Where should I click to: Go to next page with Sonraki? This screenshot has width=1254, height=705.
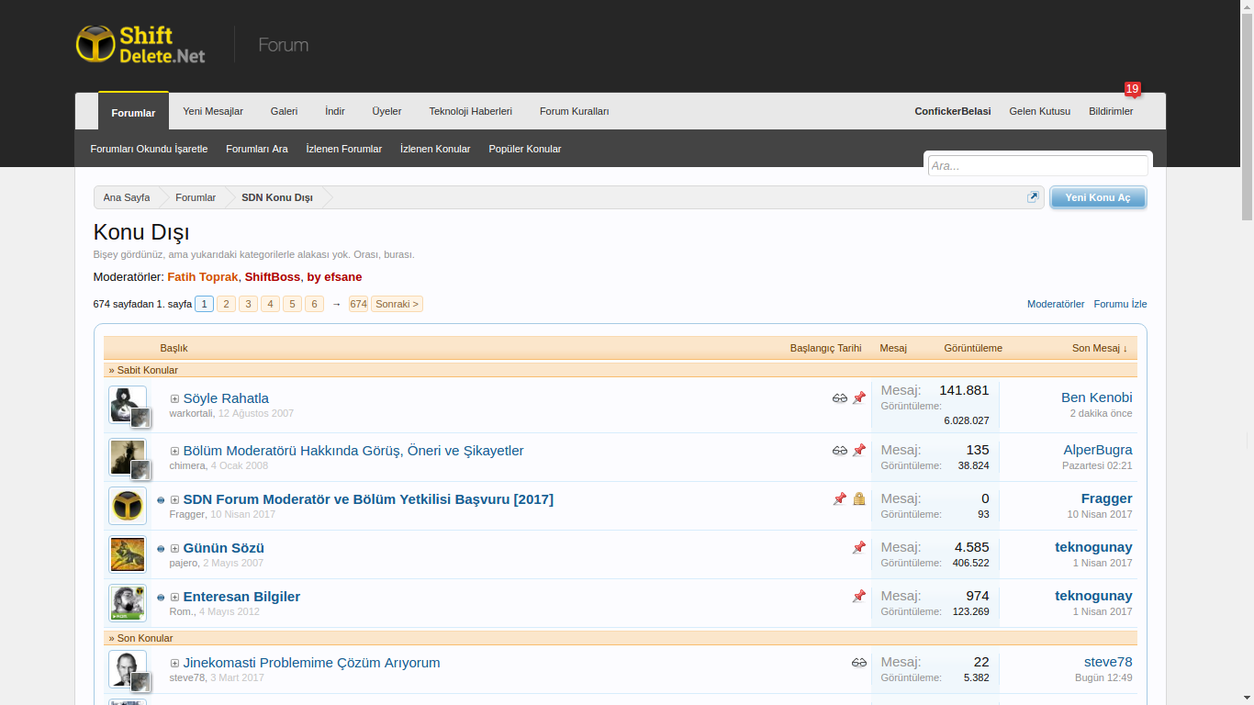[x=397, y=304]
